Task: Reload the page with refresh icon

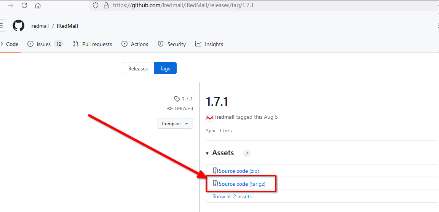Action: (24, 5)
